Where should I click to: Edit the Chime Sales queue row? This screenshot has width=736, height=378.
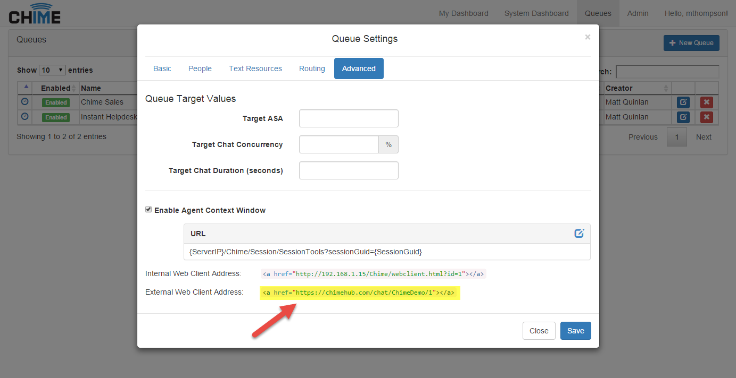[x=683, y=102]
